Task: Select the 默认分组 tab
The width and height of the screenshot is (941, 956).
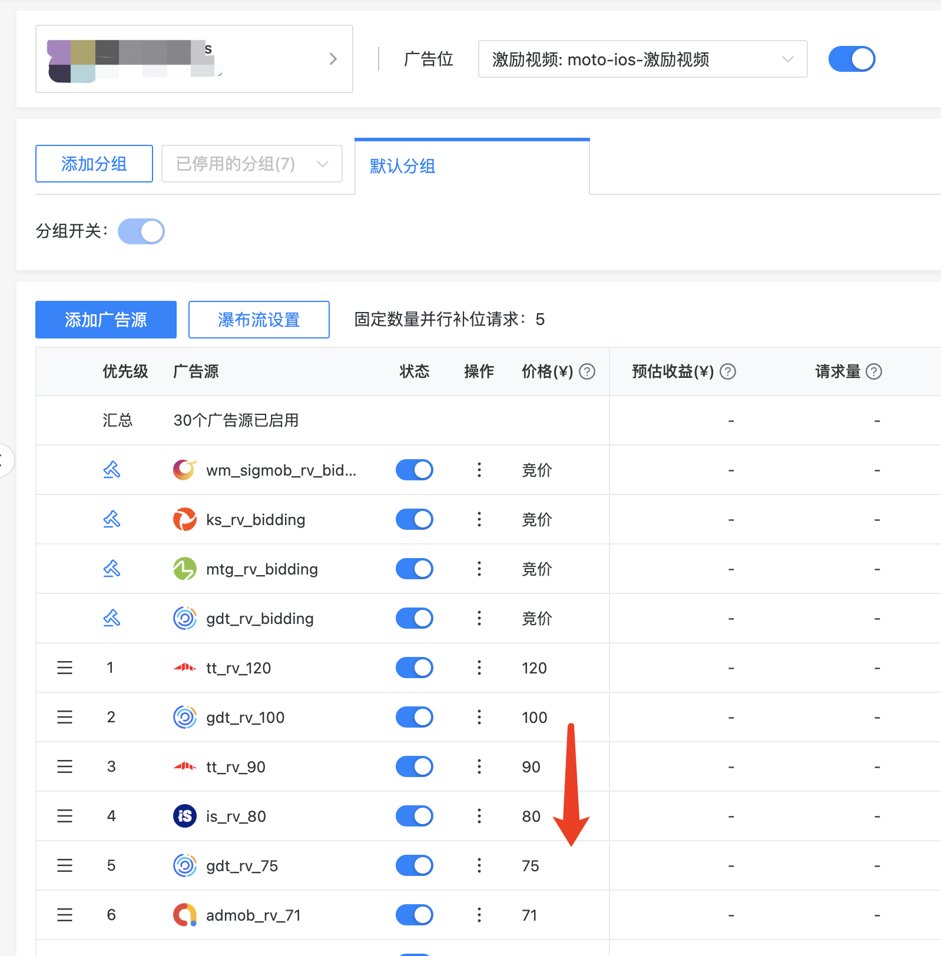Action: (x=472, y=167)
